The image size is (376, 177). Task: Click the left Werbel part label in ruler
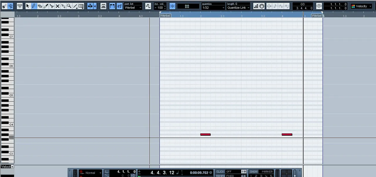coord(165,16)
